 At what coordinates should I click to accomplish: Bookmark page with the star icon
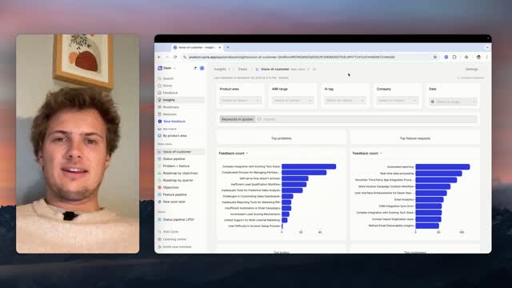coord(435,57)
